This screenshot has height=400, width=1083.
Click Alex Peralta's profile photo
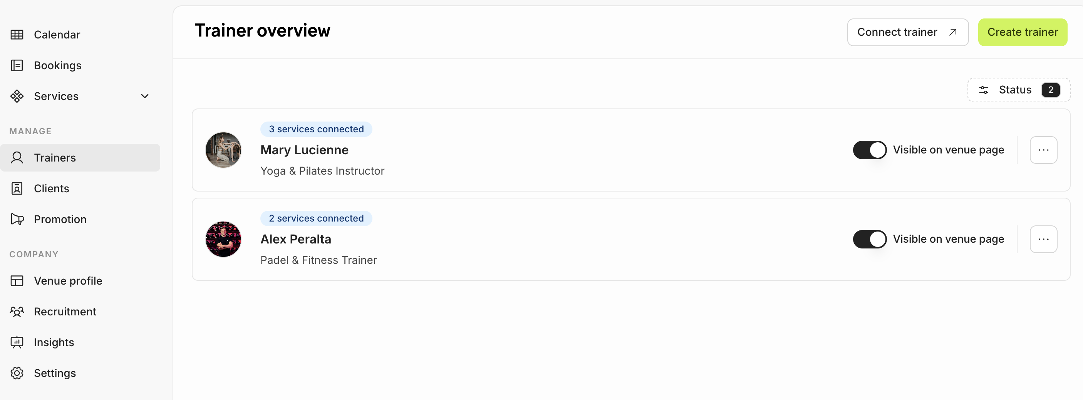tap(223, 239)
